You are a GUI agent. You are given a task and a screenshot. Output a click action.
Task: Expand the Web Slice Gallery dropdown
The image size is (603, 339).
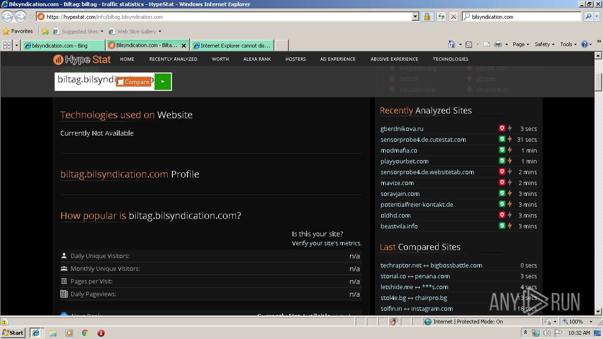tap(160, 32)
